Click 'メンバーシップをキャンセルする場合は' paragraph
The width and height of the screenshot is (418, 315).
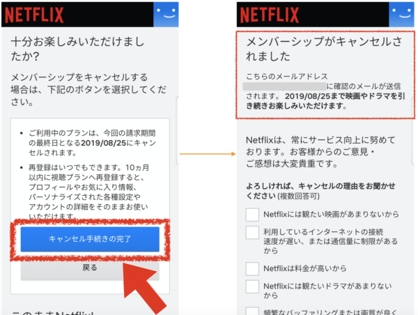coord(88,89)
